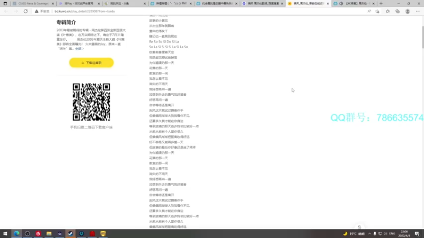Screen dimensions: 424x238
Task: Expand the full album introduction (全部)
Action: (x=79, y=49)
